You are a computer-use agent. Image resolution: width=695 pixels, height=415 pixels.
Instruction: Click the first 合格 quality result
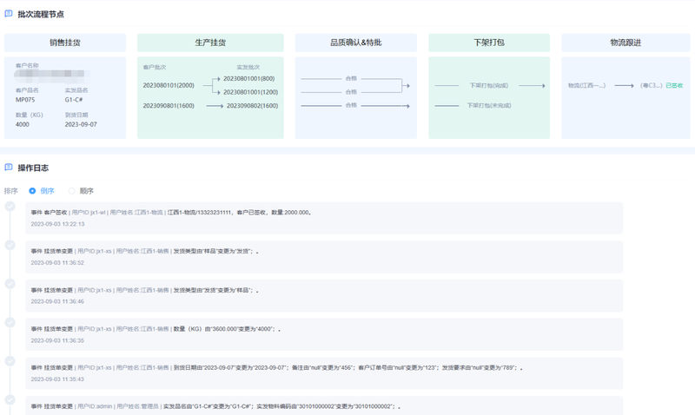point(351,78)
